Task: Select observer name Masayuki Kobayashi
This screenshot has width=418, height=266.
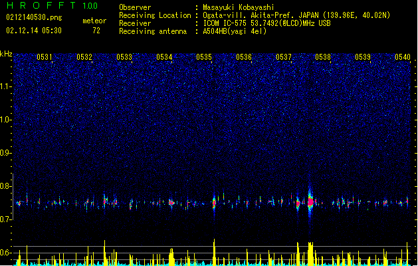Action: coord(239,7)
